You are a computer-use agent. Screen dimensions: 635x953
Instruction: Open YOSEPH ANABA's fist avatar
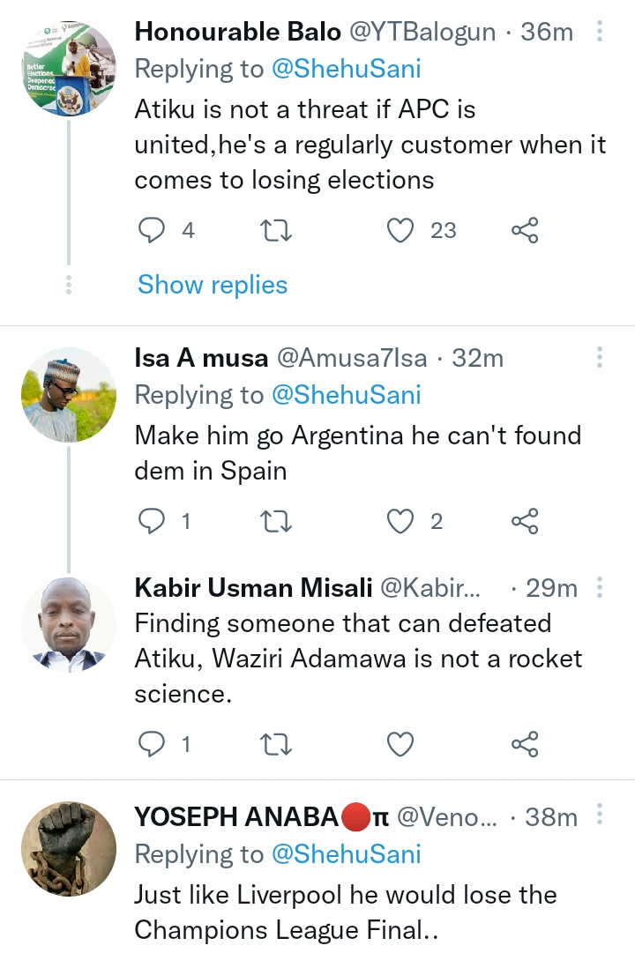69,849
